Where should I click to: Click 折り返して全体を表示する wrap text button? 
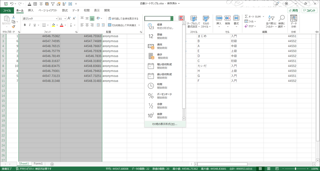tap(123, 19)
